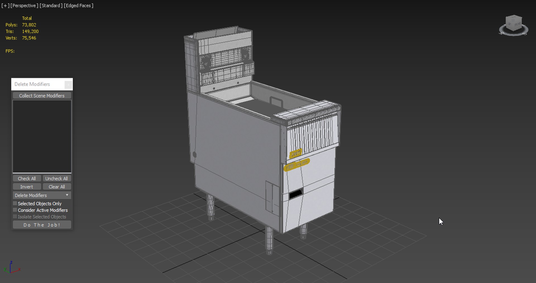
Task: Open the Delete Modifiers dropdown
Action: [42, 195]
